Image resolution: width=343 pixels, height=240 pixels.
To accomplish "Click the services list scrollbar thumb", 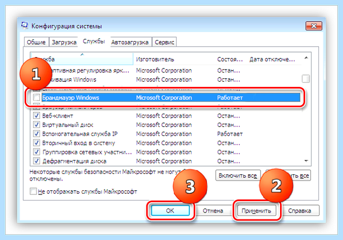I will 306,79.
